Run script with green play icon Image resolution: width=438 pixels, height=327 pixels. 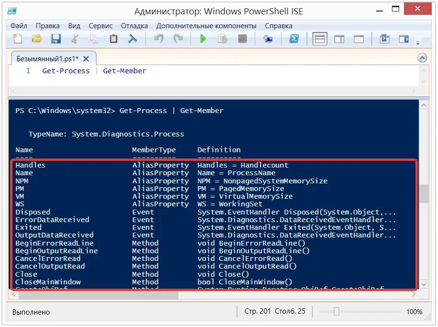[203, 39]
